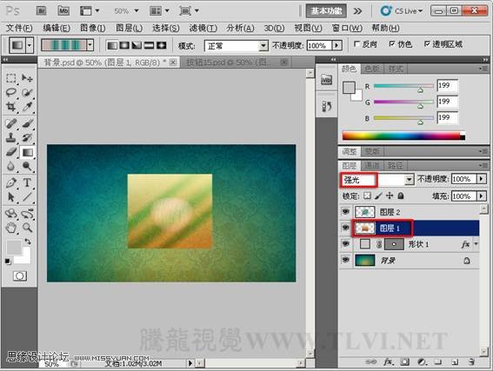Select the Eraser tool
Image resolution: width=493 pixels, height=371 pixels.
pos(11,152)
